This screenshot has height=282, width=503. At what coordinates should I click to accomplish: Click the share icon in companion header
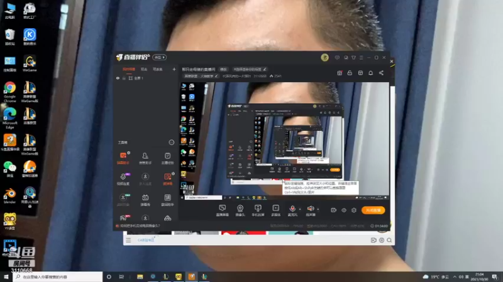tap(381, 73)
